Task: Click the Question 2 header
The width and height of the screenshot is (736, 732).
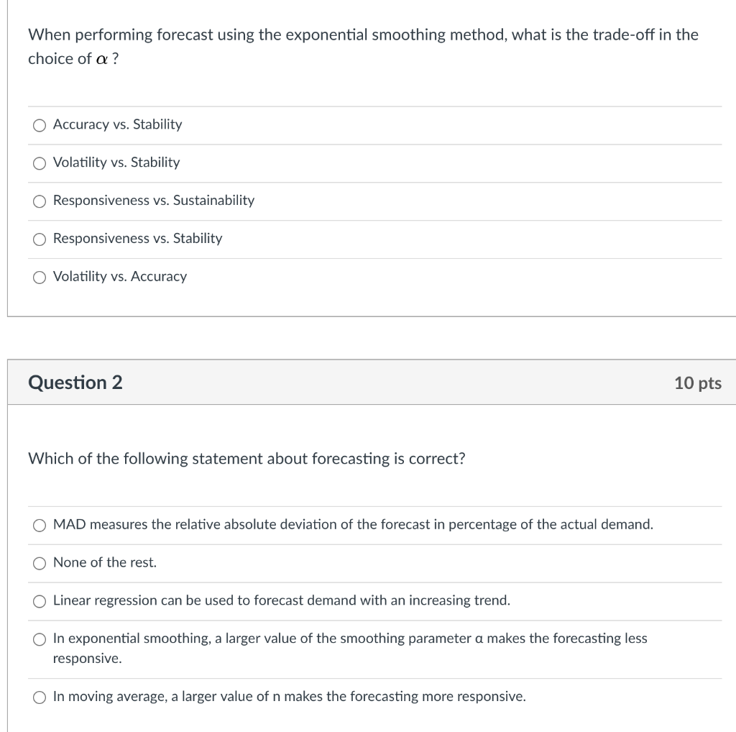Action: 75,382
